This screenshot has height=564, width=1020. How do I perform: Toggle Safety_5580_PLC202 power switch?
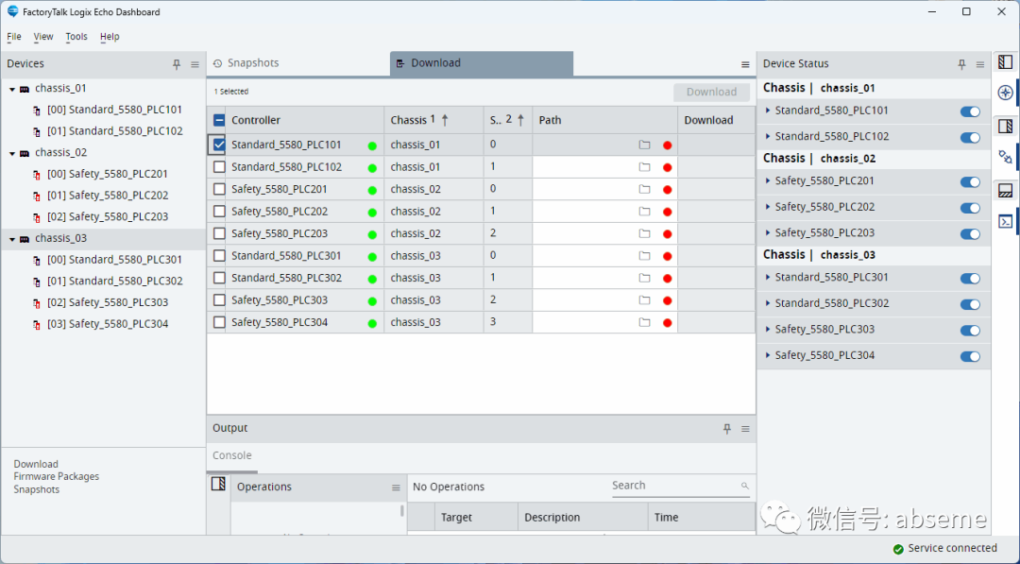tap(970, 208)
